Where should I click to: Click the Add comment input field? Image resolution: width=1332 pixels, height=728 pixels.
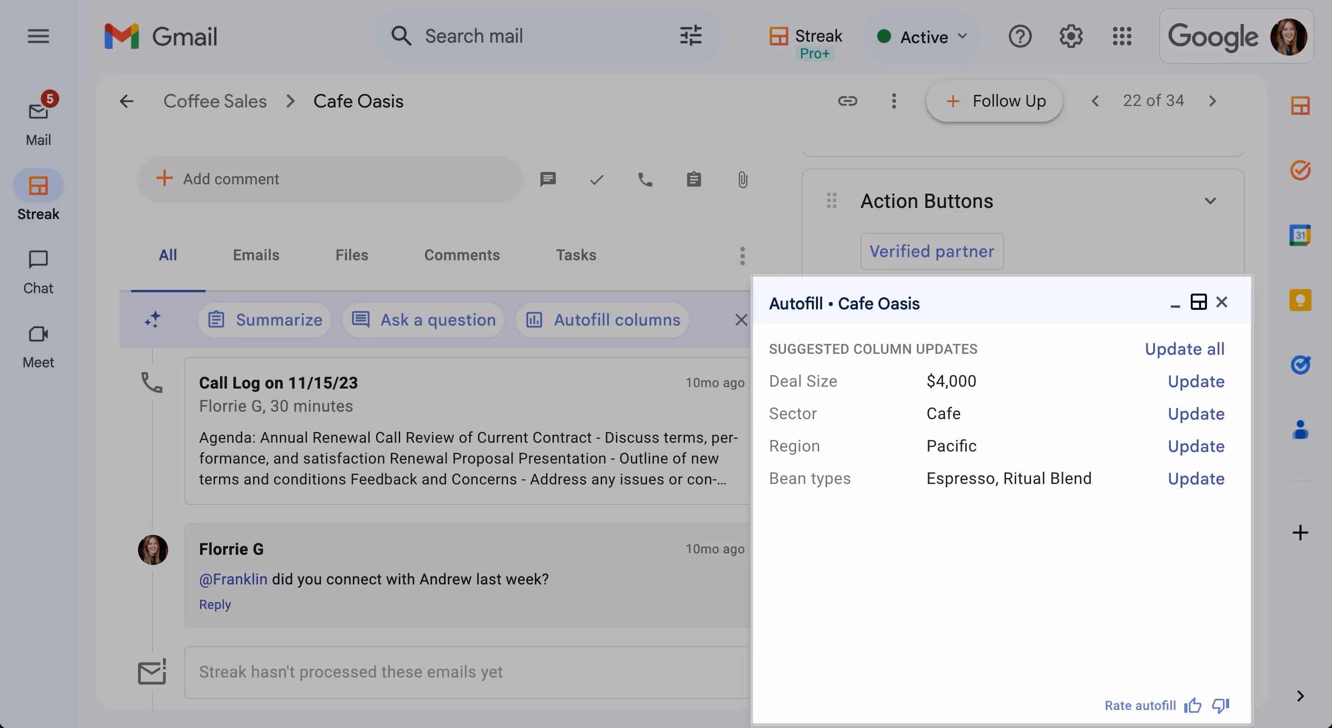[x=331, y=179]
